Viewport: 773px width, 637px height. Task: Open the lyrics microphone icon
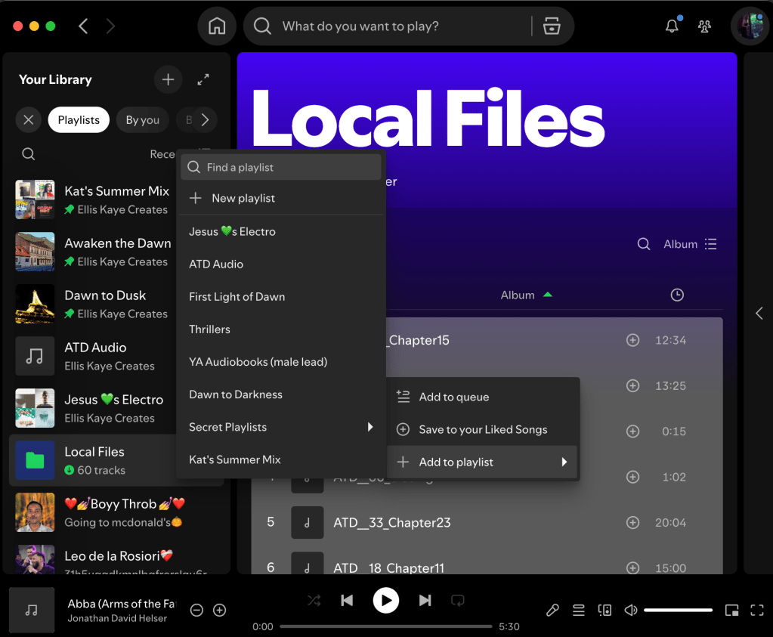(553, 610)
